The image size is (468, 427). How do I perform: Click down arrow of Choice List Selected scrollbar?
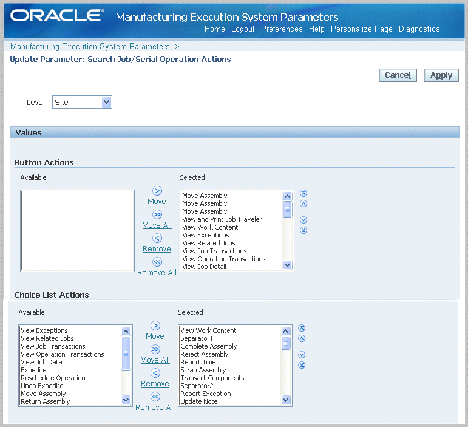coord(286,400)
